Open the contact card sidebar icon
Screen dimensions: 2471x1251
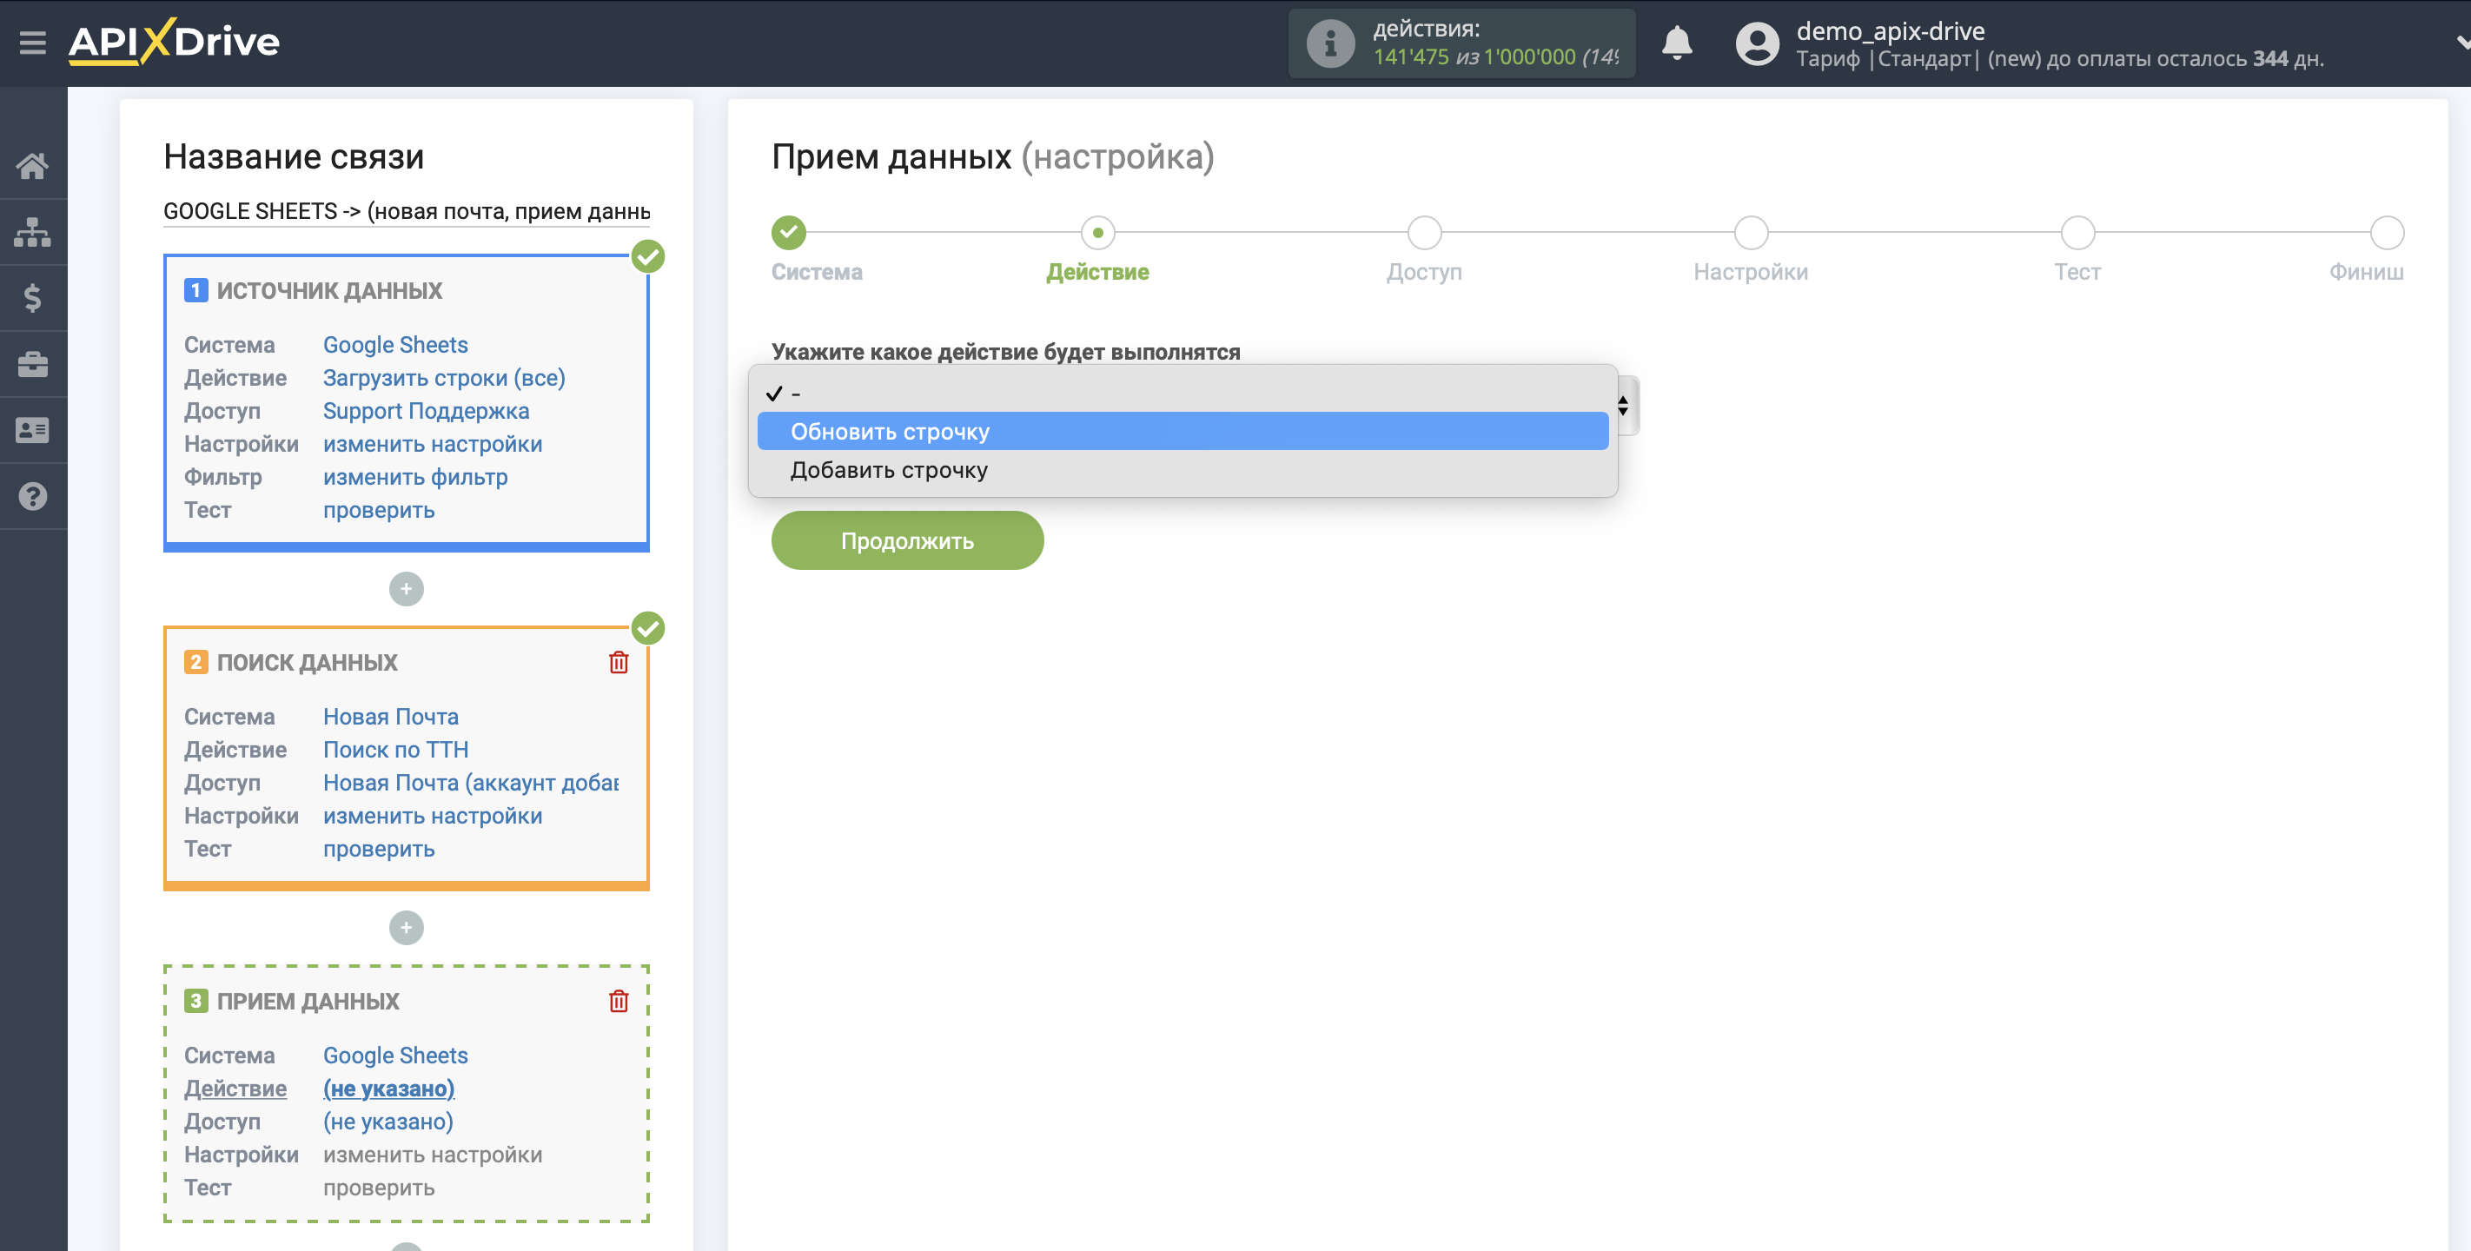[33, 431]
